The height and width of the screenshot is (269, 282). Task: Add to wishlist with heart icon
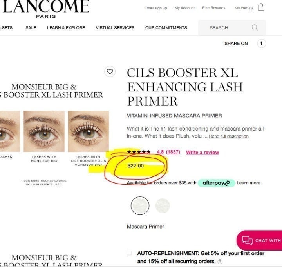pos(110,72)
